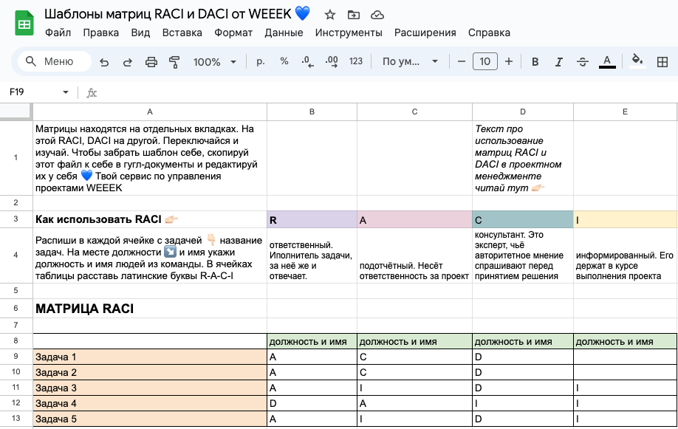
Task: Increase font size with plus button
Action: (509, 62)
